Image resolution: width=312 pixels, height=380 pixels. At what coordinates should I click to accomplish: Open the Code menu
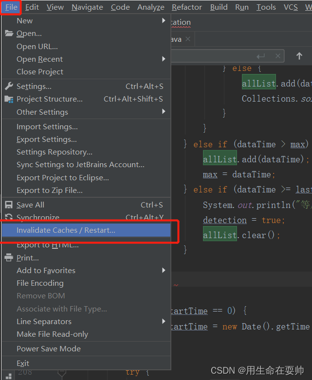[120, 7]
